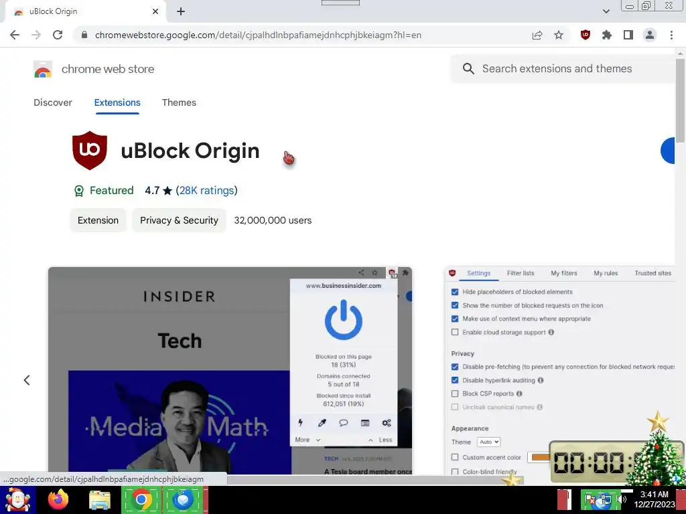This screenshot has height=514, width=686.
Task: Click the blue install button at right
Action: click(x=668, y=151)
